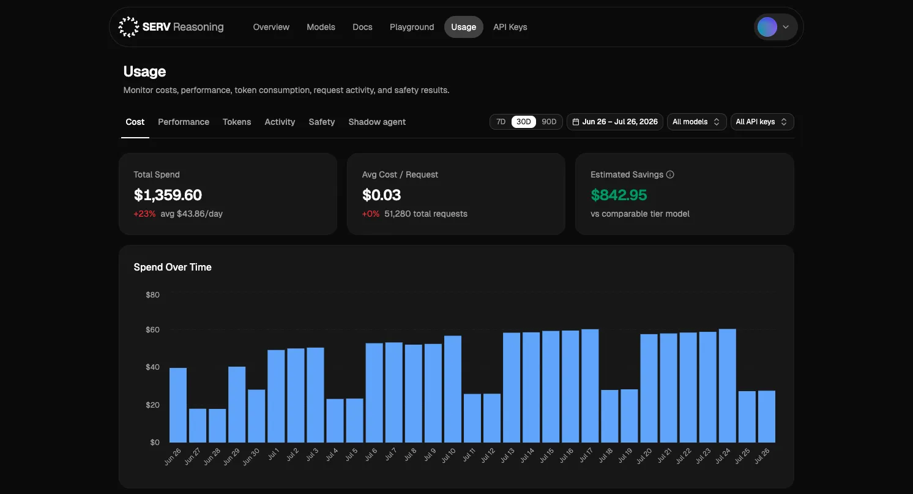Screen dimensions: 913x494
Task: Open the Overview page
Action: (271, 27)
